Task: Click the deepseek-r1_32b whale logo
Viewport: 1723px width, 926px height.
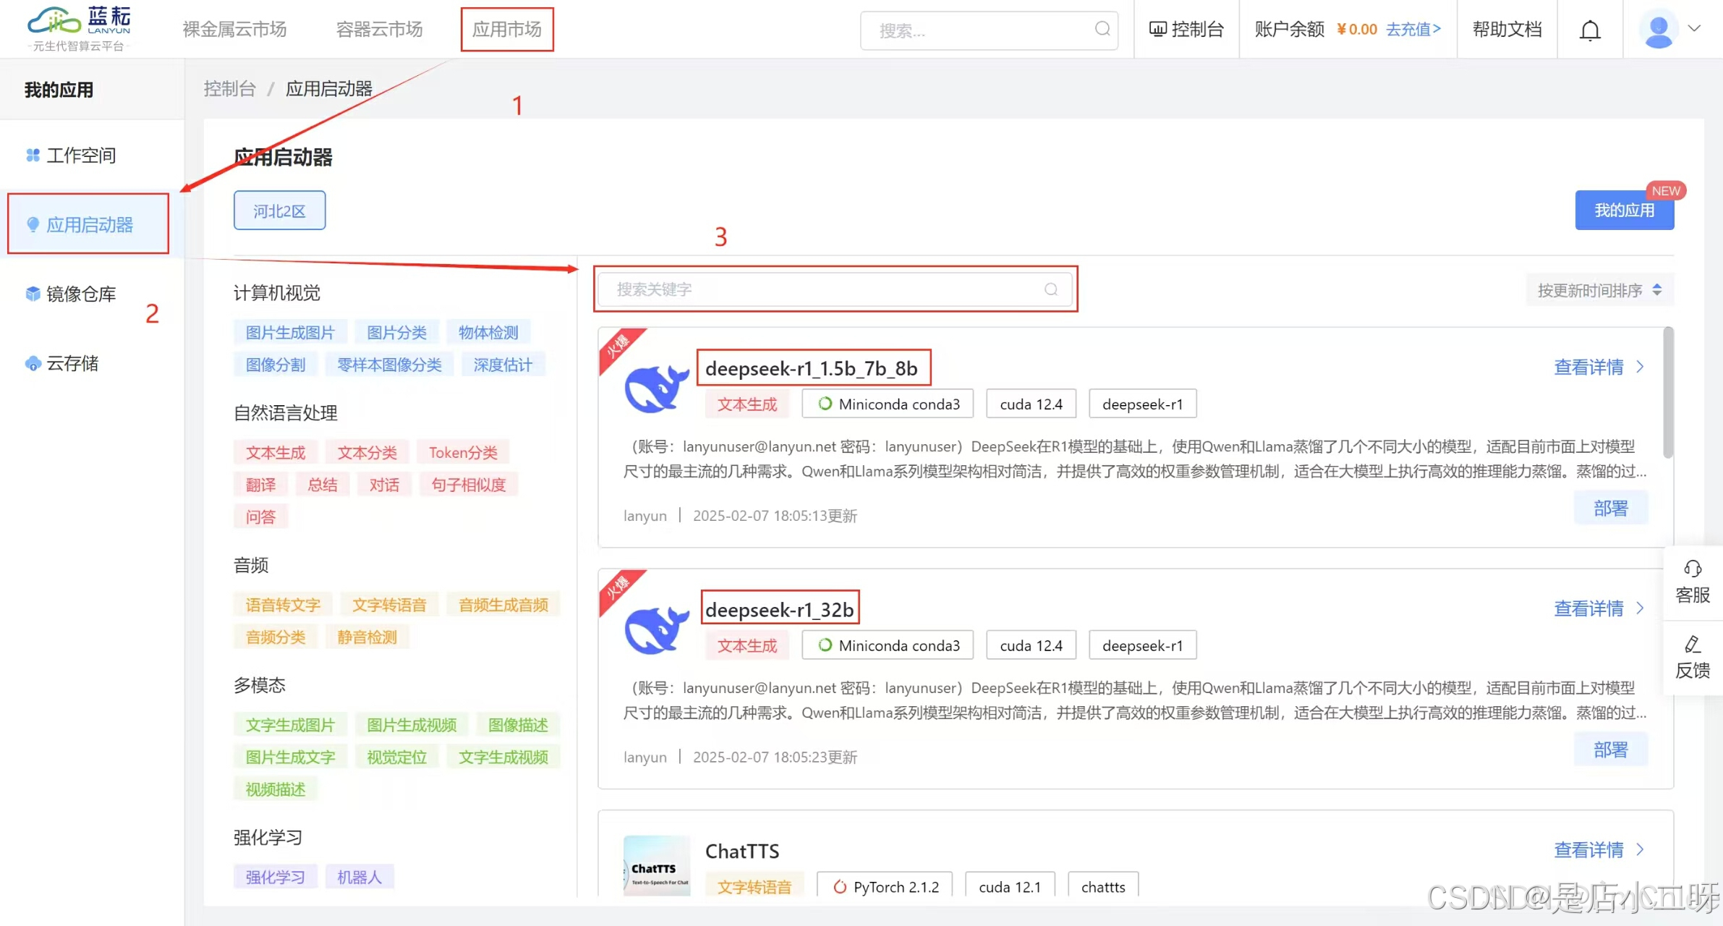Action: pos(656,629)
